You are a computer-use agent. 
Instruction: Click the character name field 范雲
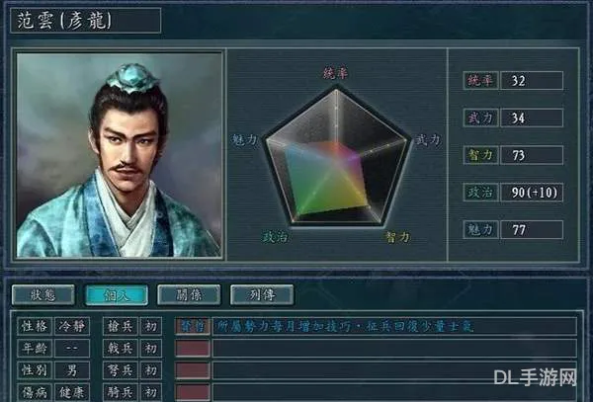(x=85, y=20)
